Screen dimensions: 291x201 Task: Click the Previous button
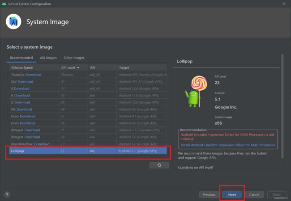coord(209,195)
